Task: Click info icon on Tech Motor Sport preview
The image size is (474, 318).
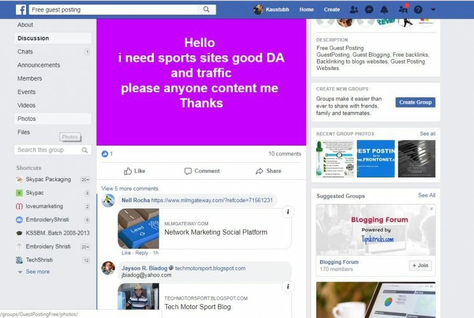Action: 288,286
